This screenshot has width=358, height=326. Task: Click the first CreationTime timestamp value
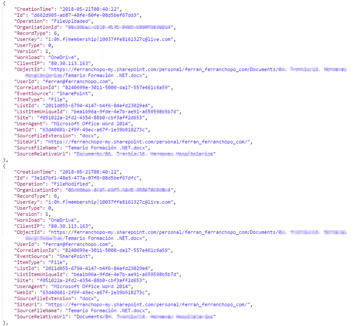[x=89, y=9]
